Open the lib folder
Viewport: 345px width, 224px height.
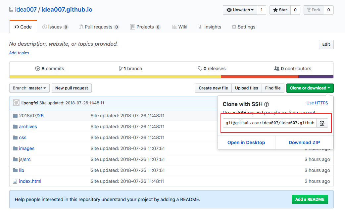coord(22,170)
